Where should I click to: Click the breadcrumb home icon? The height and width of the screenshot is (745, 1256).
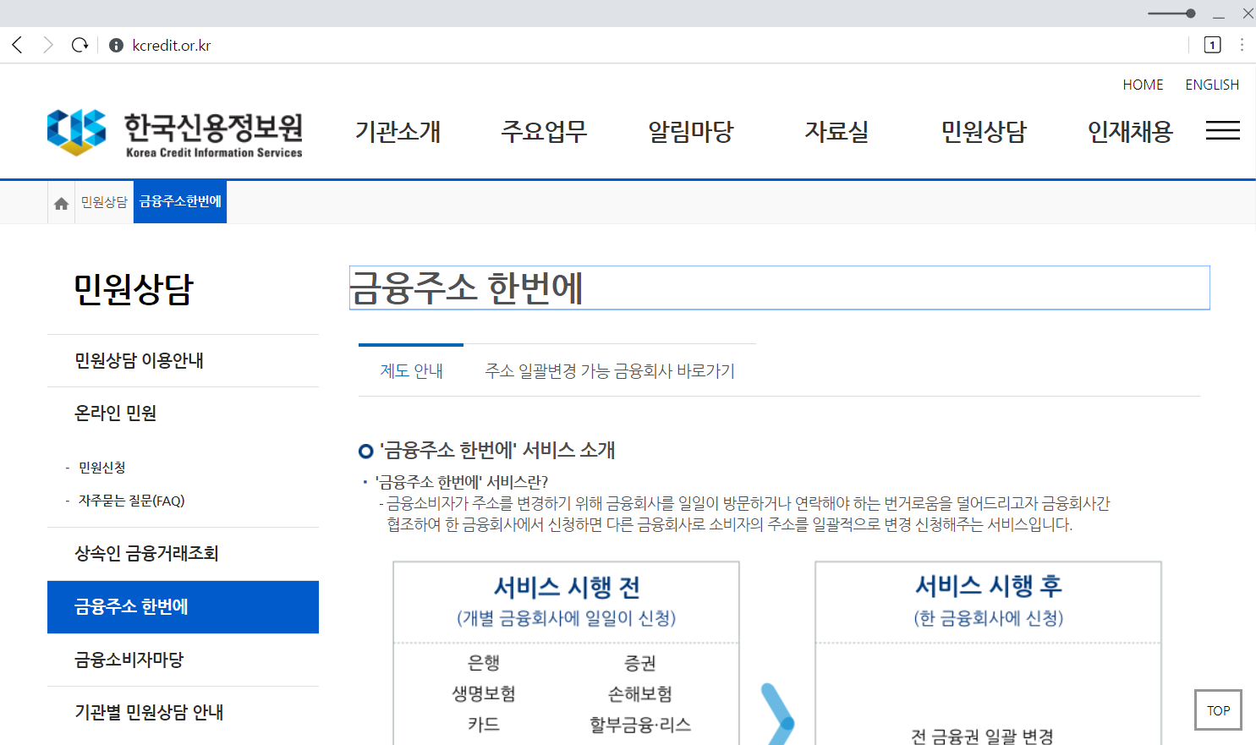tap(61, 203)
